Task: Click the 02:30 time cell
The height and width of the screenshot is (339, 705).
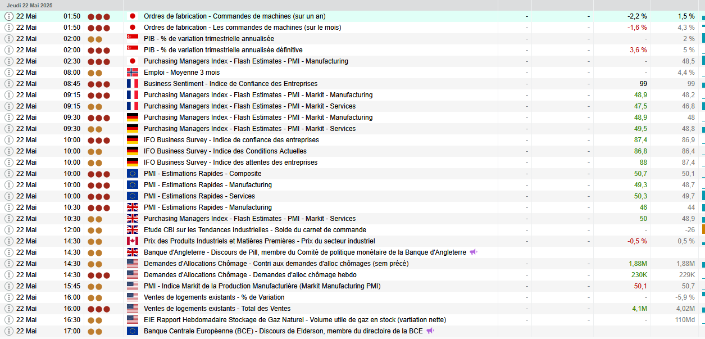Action: (72, 61)
